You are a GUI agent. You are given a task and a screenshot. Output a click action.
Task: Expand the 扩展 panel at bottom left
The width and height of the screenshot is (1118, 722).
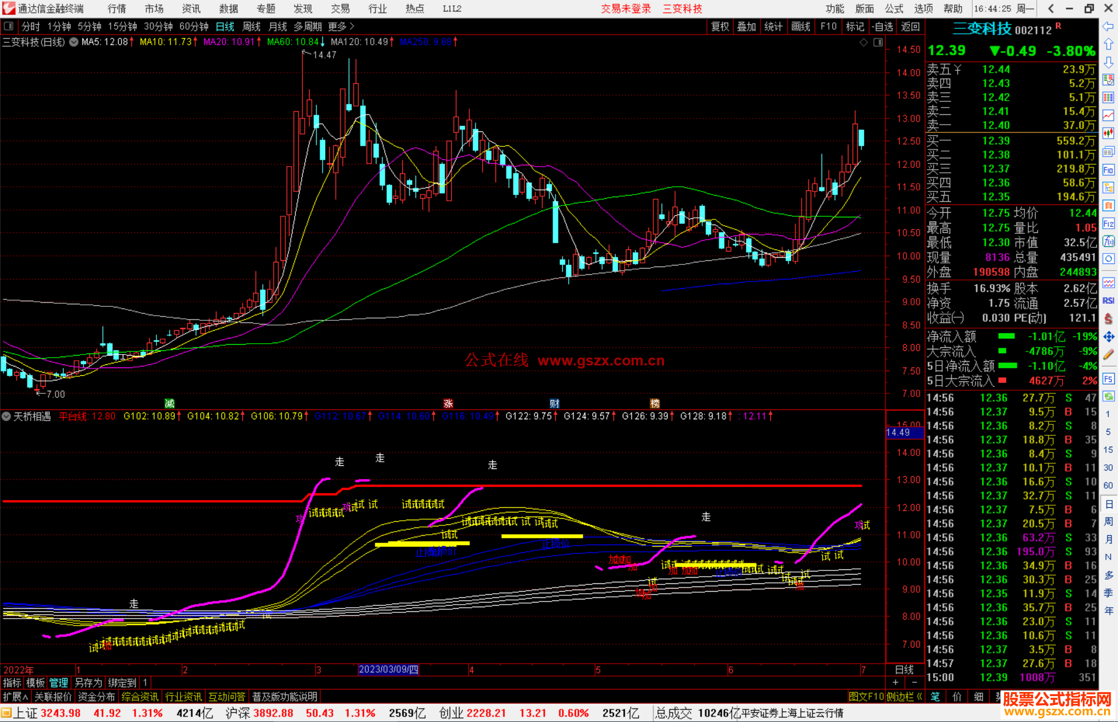pos(15,697)
